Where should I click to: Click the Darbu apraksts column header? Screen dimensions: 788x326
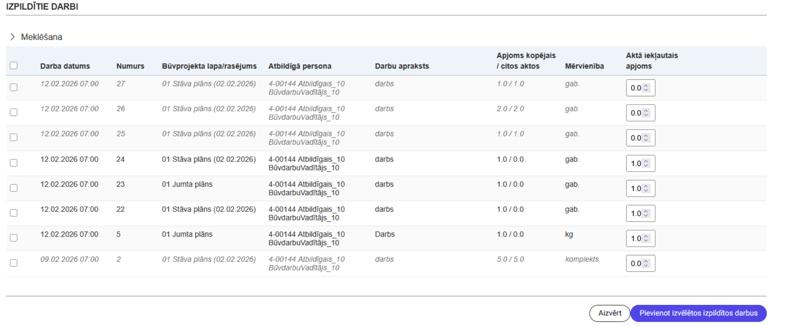402,66
